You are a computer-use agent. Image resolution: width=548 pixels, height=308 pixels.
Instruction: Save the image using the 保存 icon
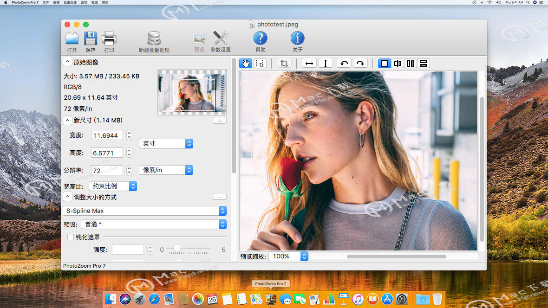(x=91, y=42)
